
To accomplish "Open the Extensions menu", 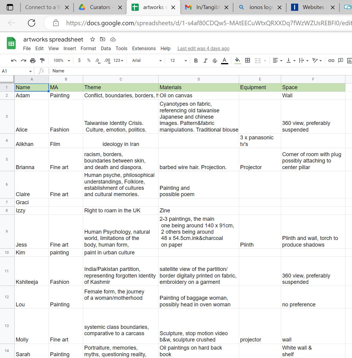I will pyautogui.click(x=144, y=48).
